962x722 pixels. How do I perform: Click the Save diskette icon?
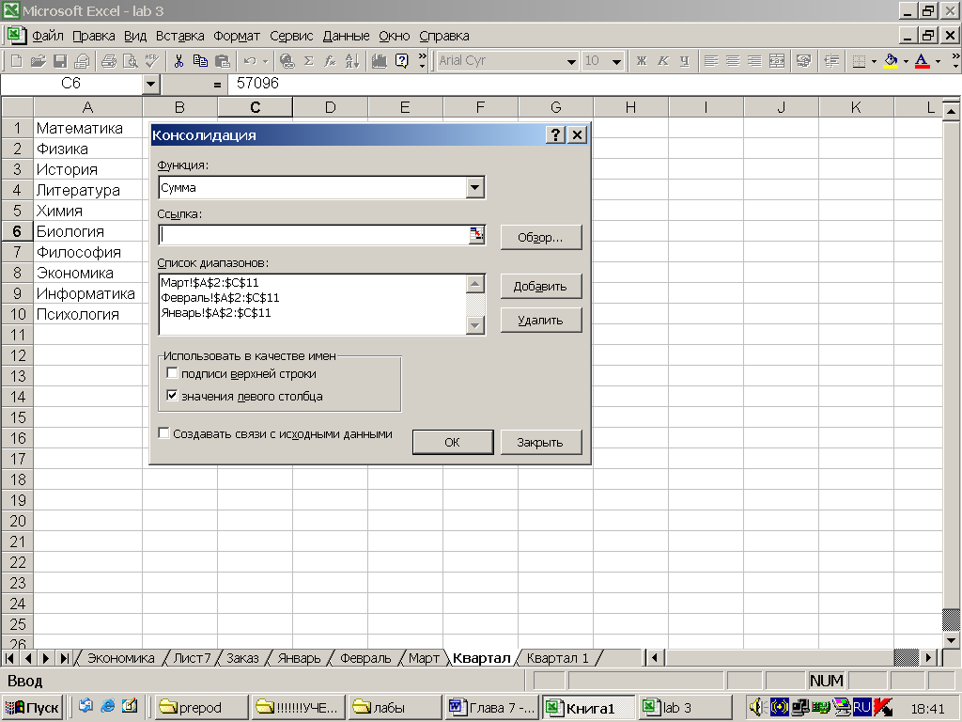60,61
